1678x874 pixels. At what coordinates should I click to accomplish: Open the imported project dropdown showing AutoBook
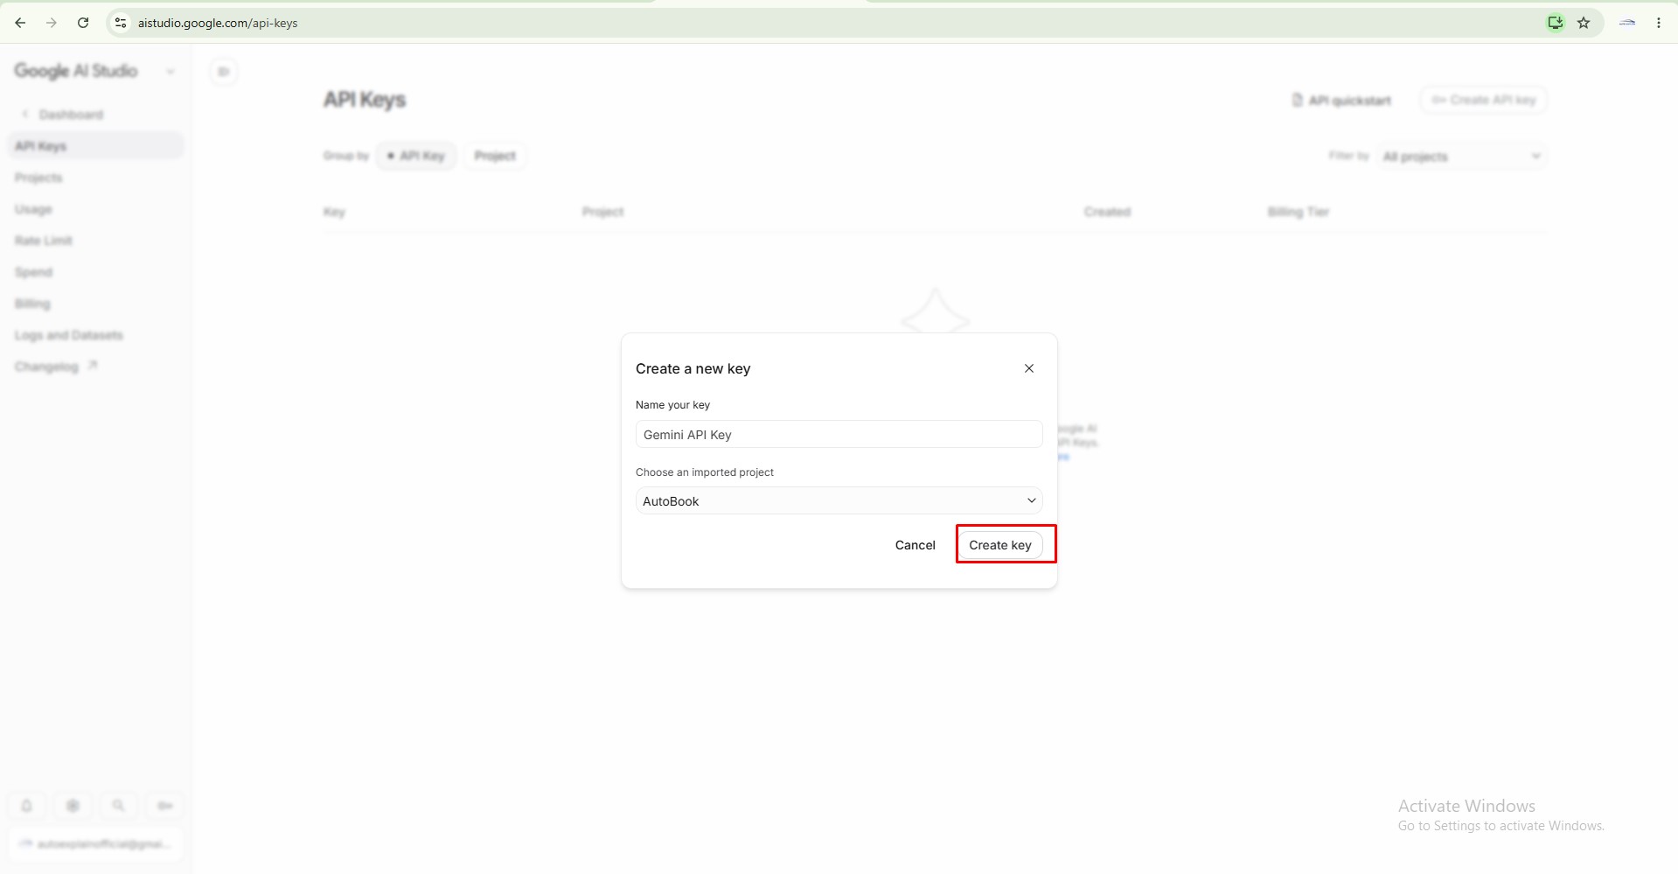click(x=839, y=500)
